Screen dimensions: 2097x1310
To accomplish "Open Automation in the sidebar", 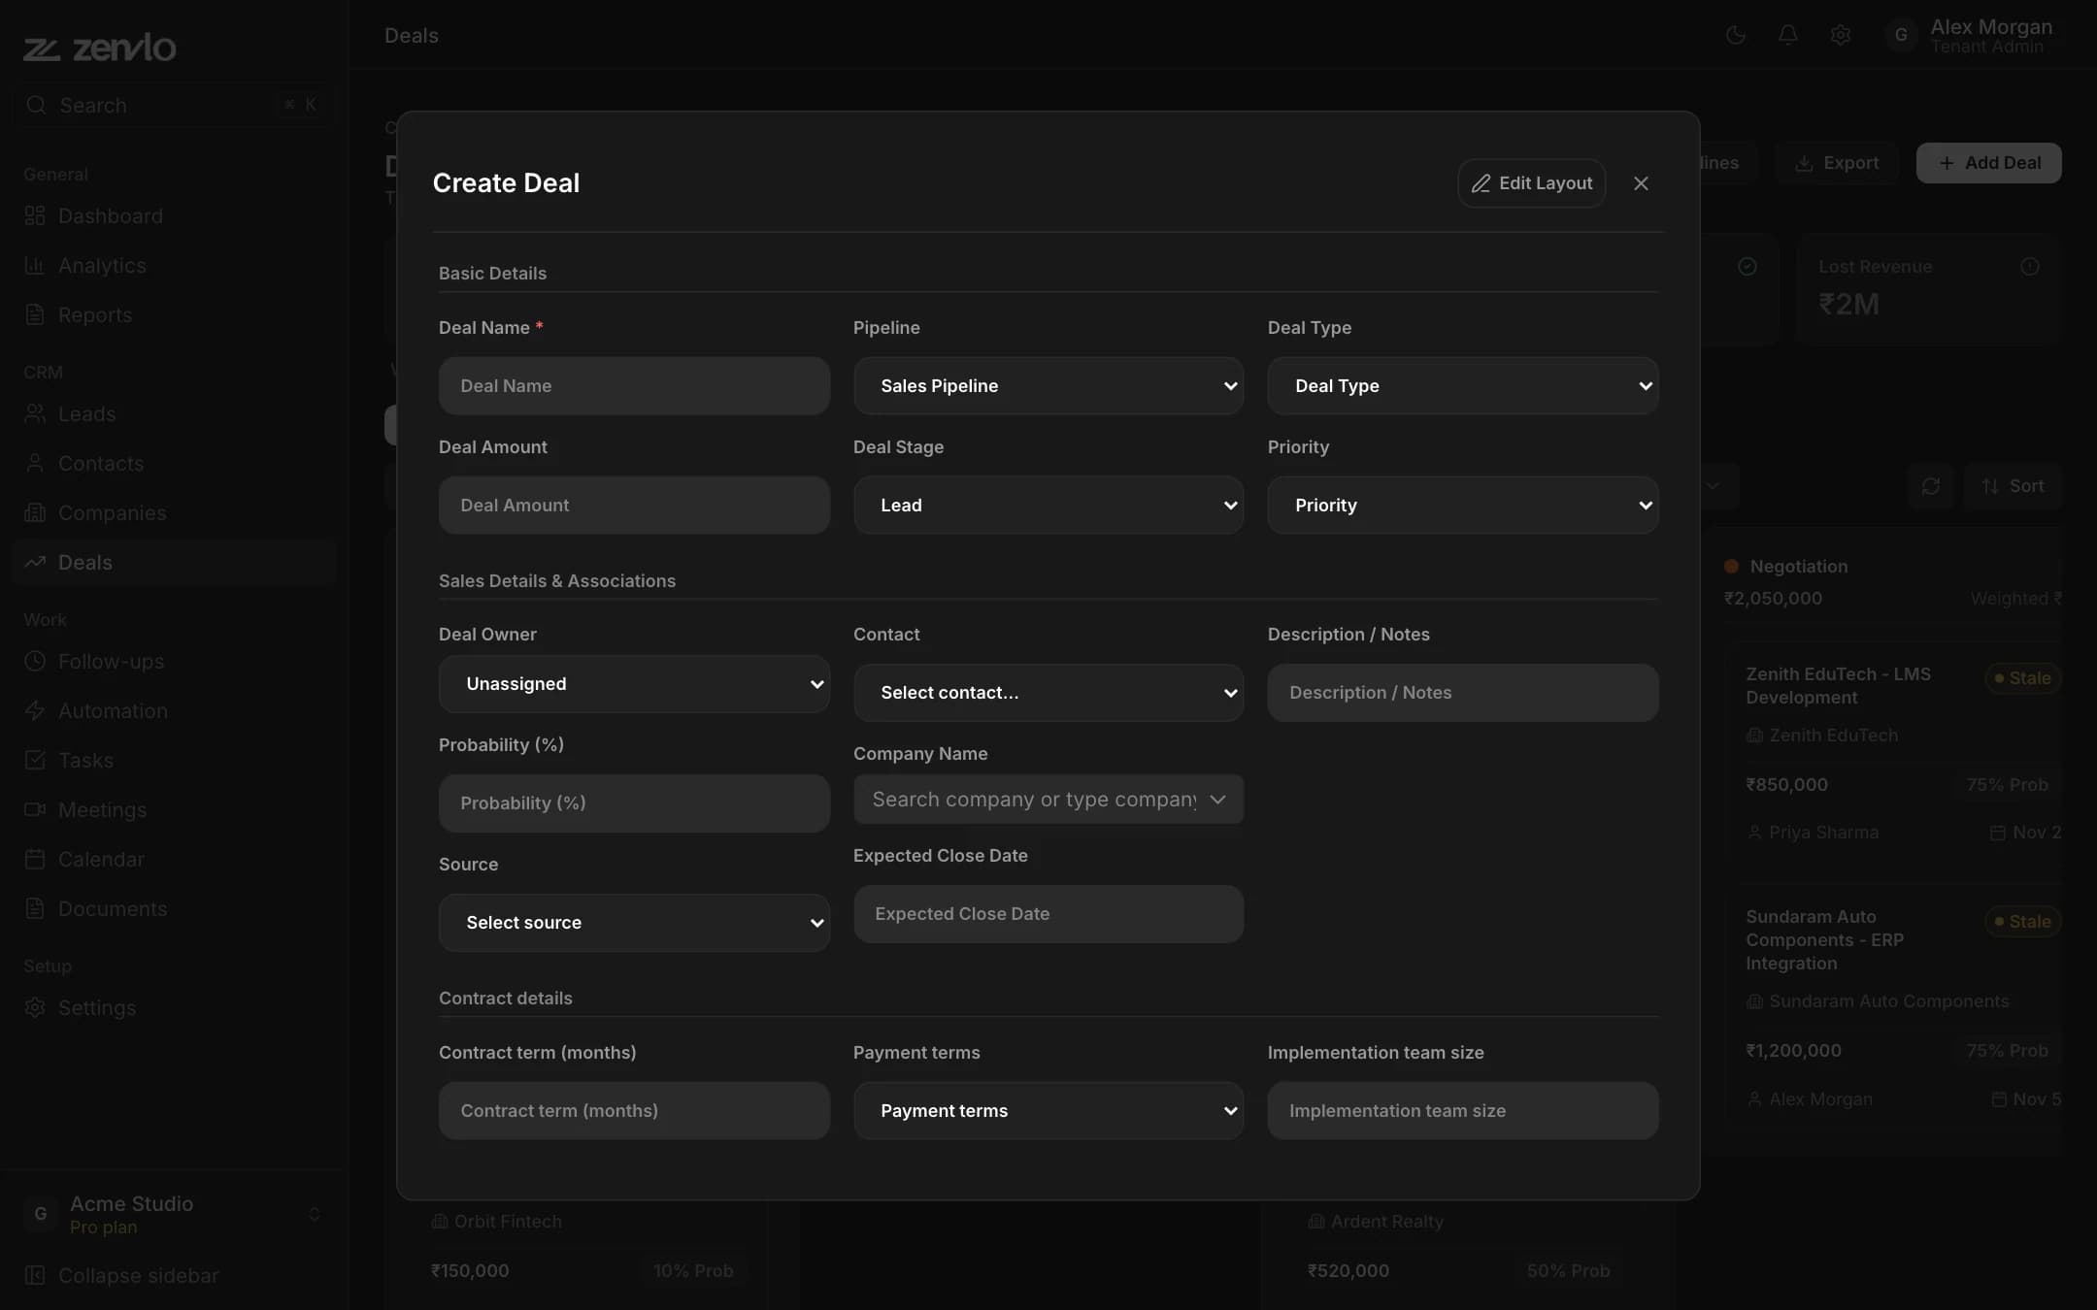I will [175, 711].
